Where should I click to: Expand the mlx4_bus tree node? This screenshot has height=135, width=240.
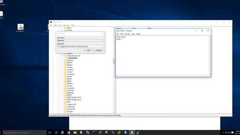click(x=63, y=60)
